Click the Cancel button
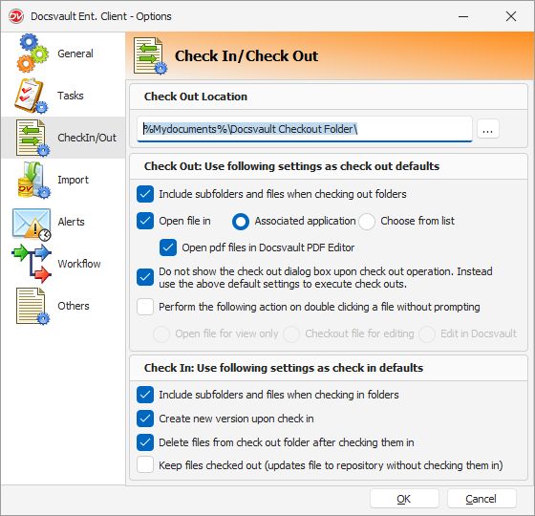 (481, 499)
